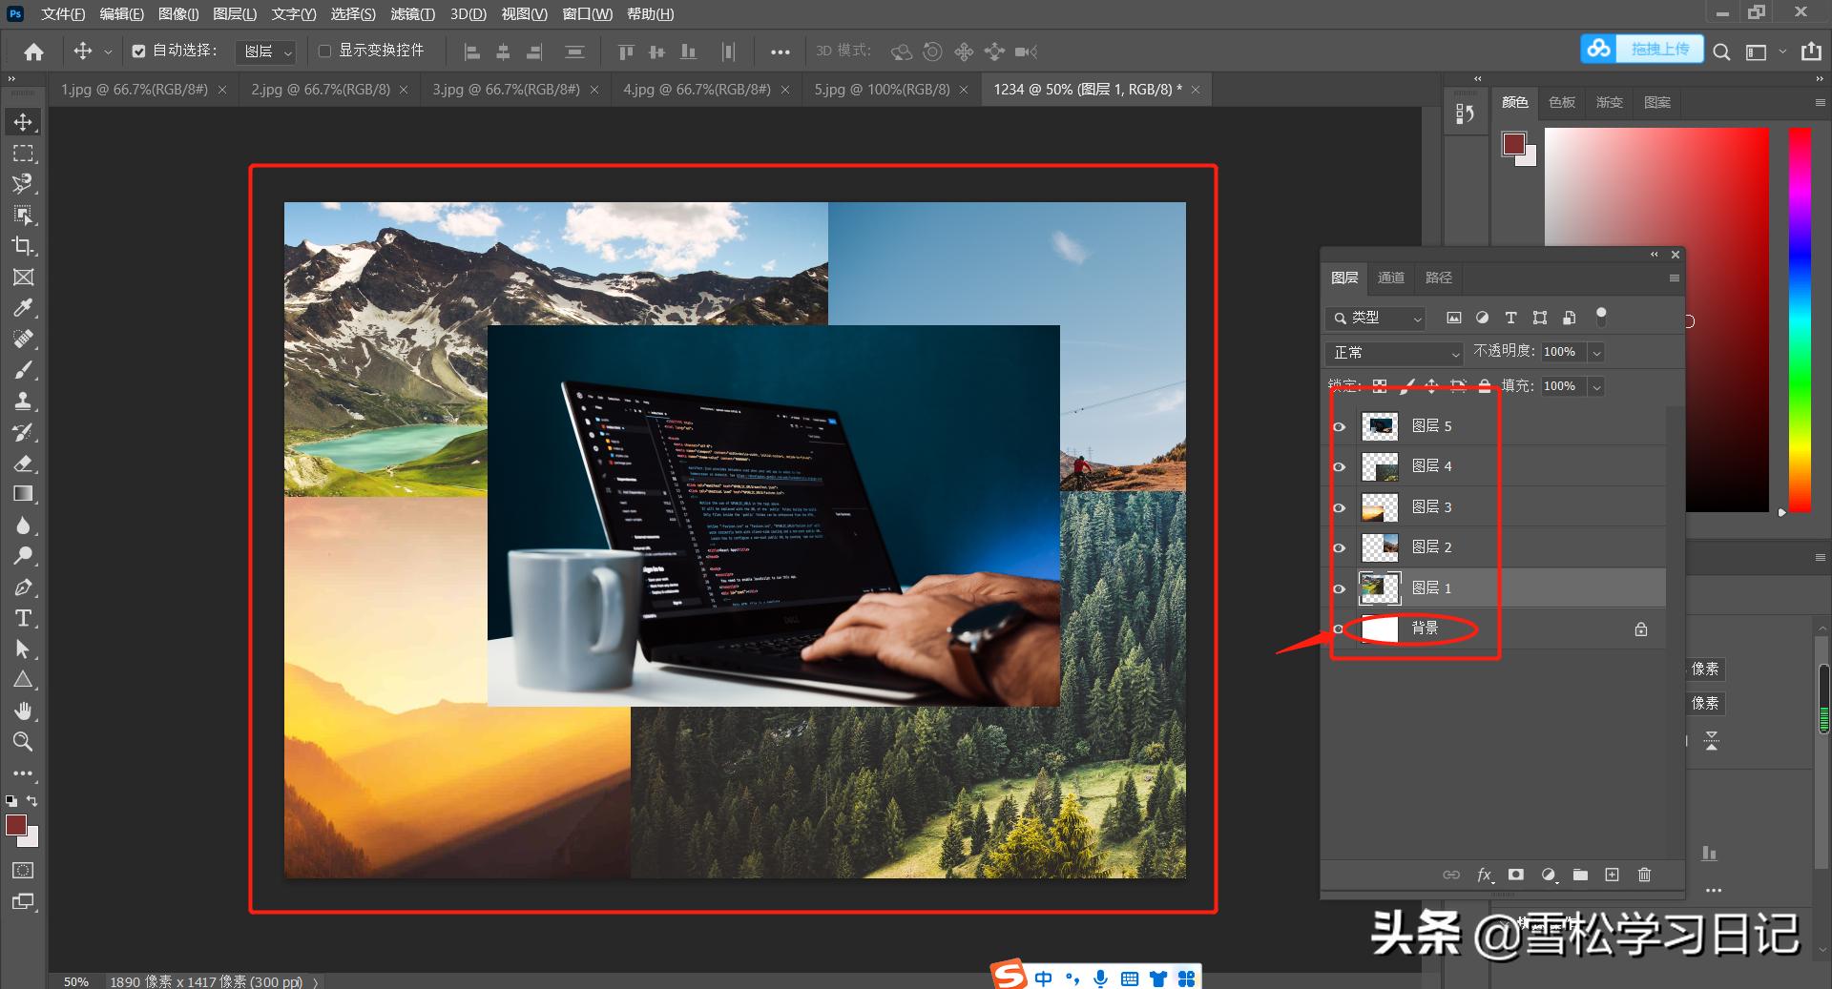
Task: Expand the 不透明度 opacity dropdown arrow
Action: pos(1596,353)
